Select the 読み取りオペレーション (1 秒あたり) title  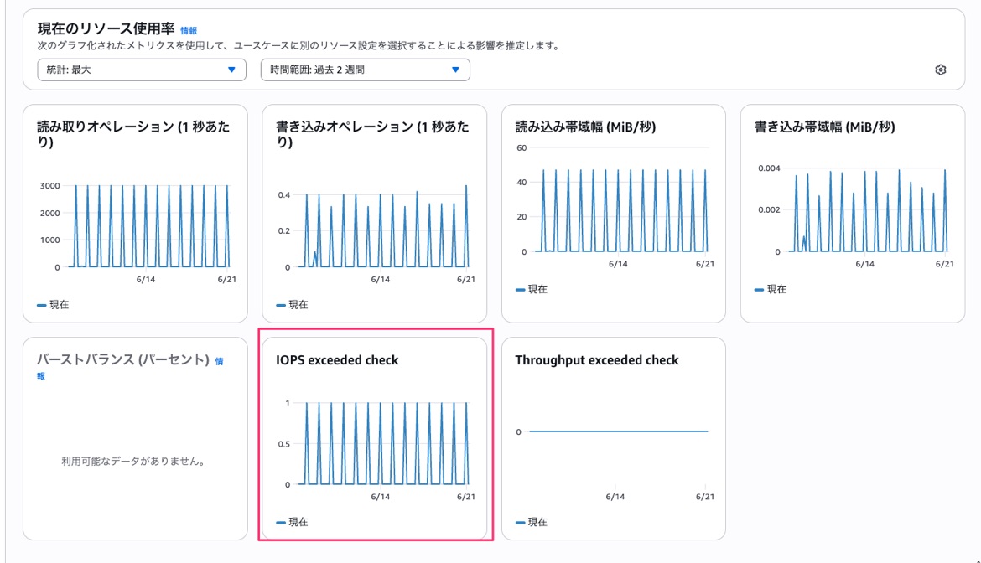(133, 134)
